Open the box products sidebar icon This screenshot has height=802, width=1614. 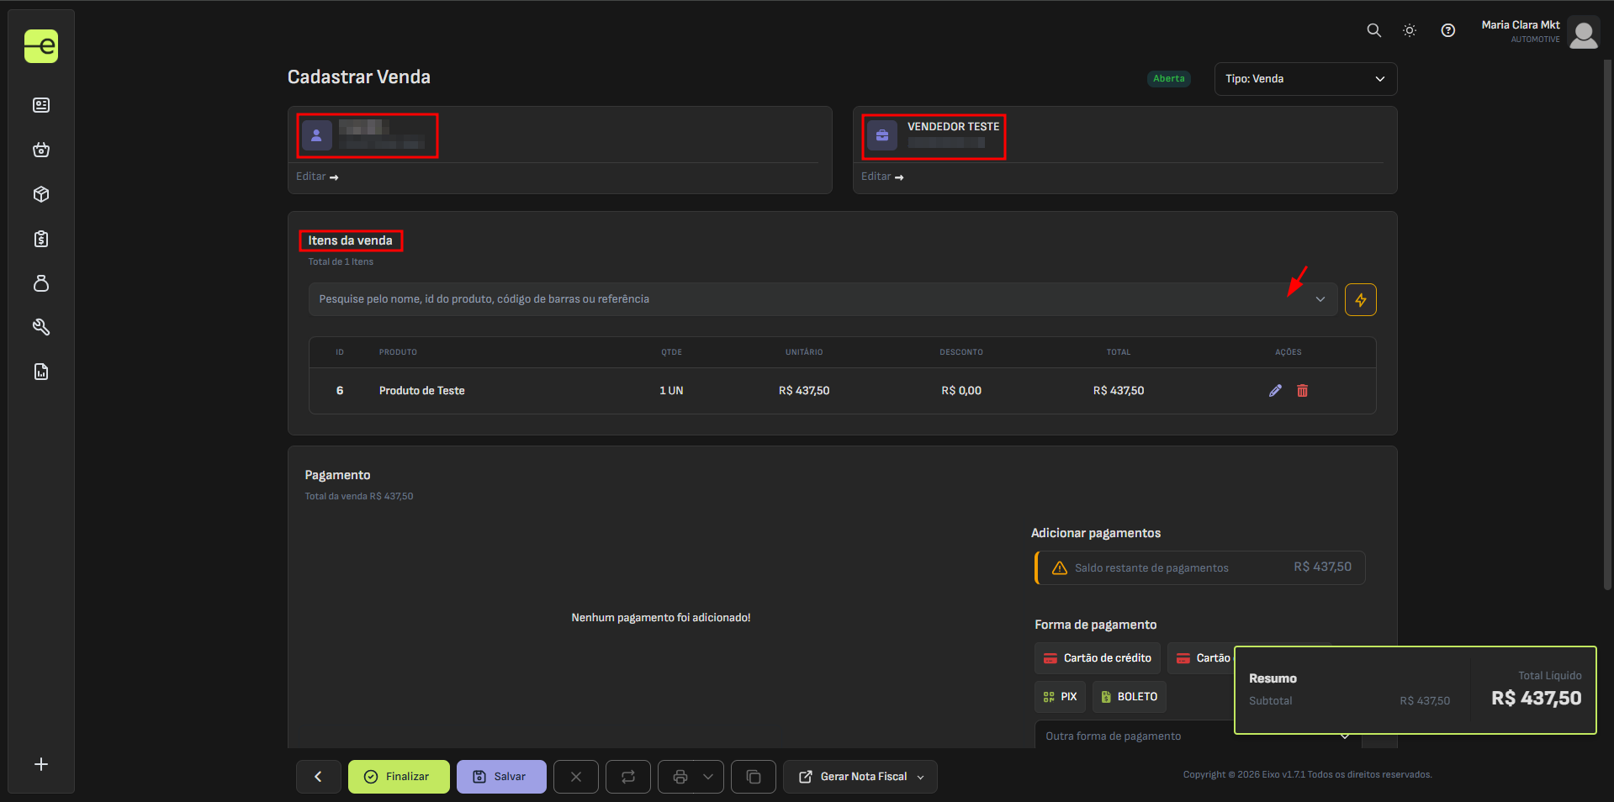(x=41, y=194)
